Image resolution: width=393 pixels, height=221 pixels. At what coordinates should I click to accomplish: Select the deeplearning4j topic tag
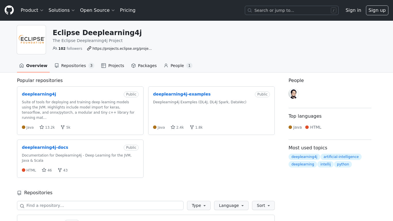pos(304,157)
